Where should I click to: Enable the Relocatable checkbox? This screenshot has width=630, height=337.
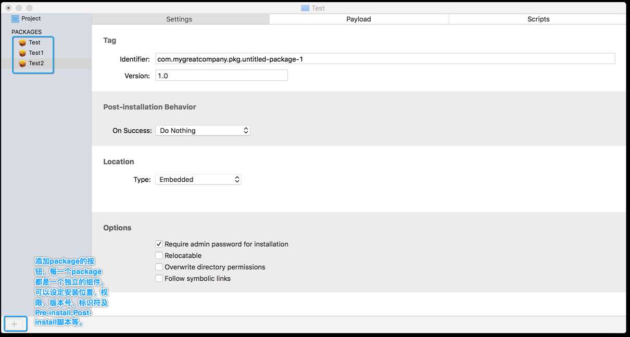tap(159, 255)
